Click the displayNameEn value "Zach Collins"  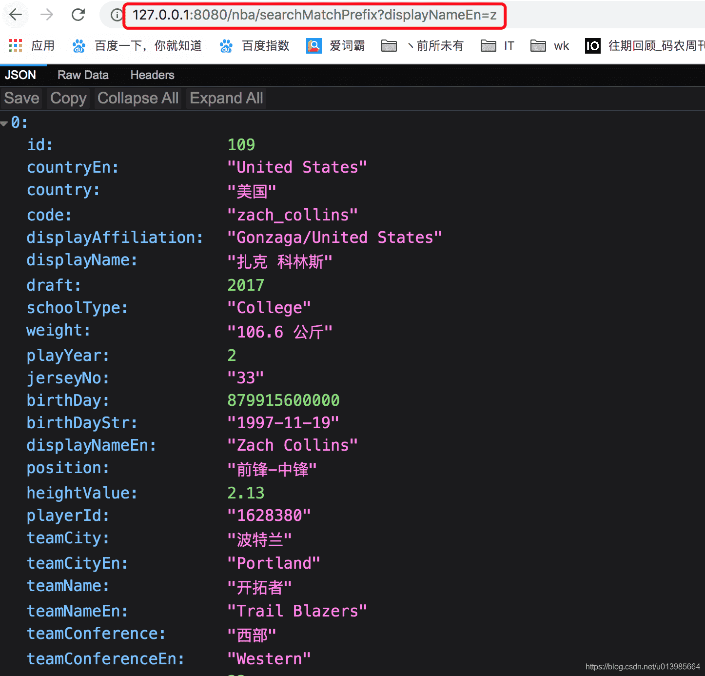pyautogui.click(x=293, y=445)
